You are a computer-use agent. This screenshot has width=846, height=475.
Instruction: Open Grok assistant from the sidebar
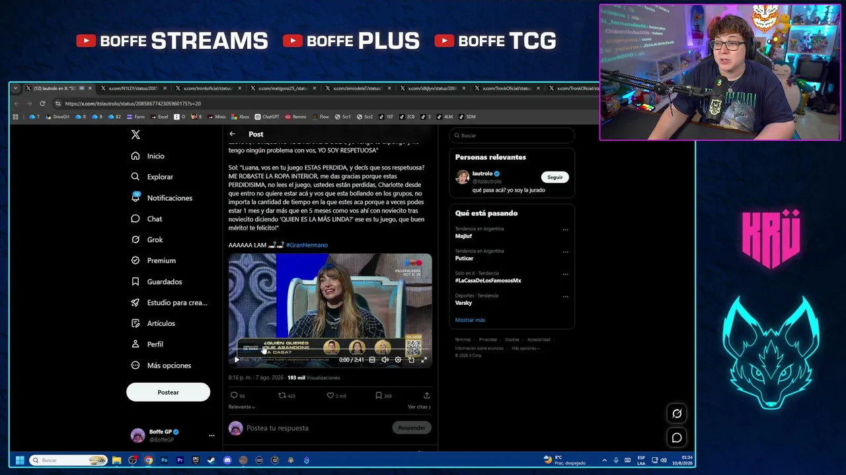(x=147, y=239)
